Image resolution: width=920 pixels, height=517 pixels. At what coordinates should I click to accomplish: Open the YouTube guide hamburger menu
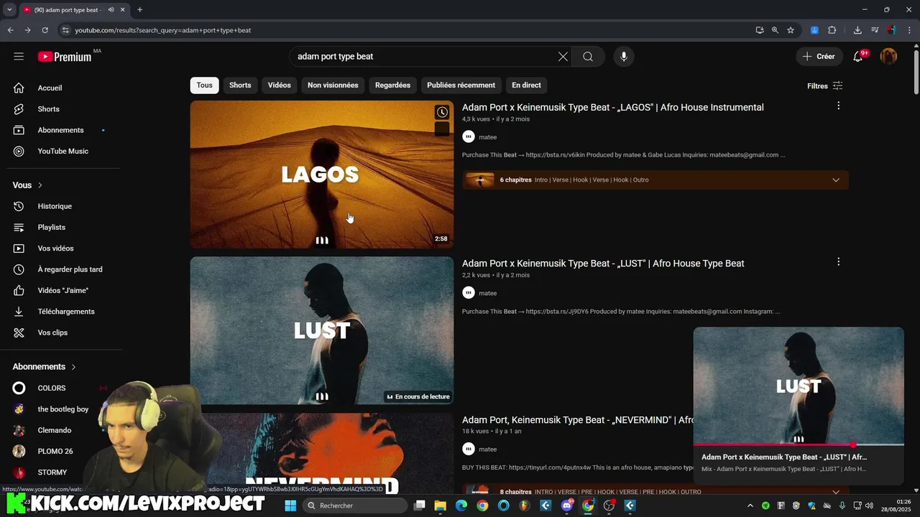(19, 56)
